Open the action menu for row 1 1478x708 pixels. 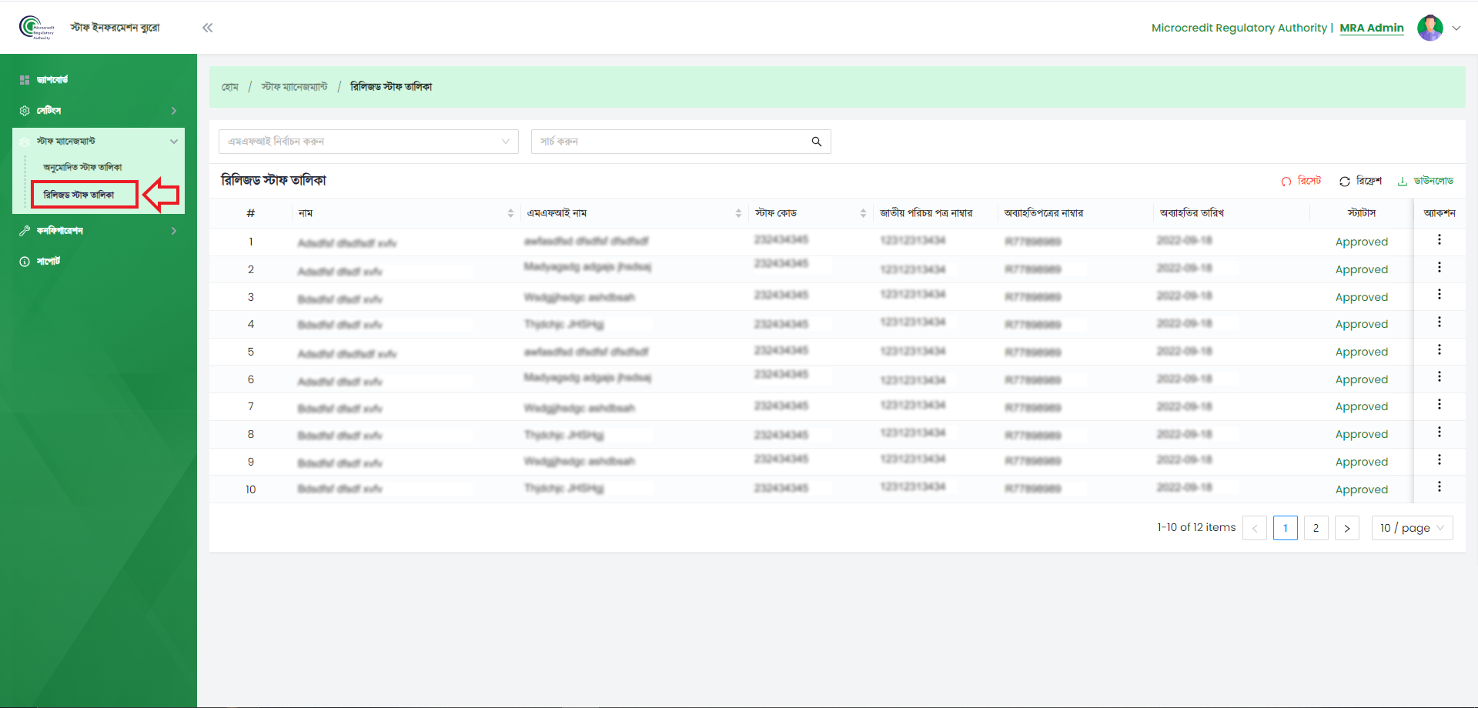(1439, 240)
